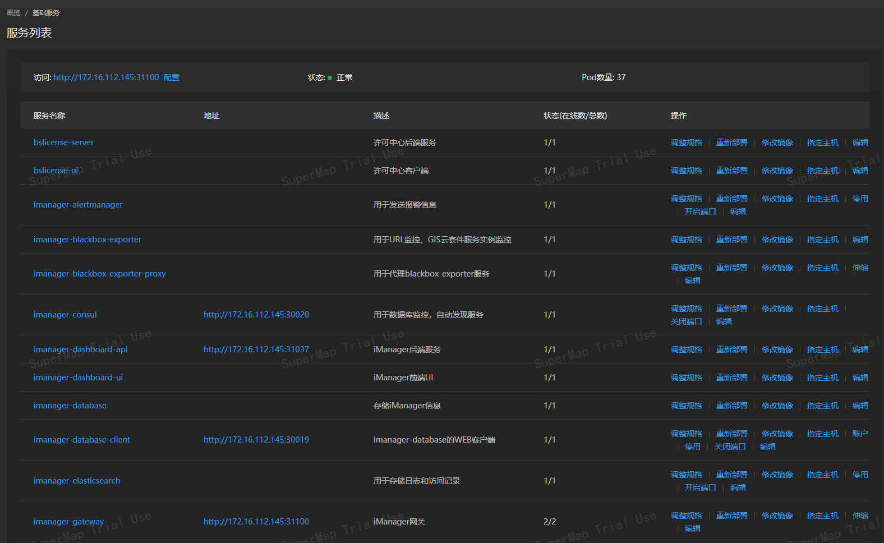884x543 pixels.
Task: Click 开启端口 for imanager-elasticsearch
Action: (701, 487)
